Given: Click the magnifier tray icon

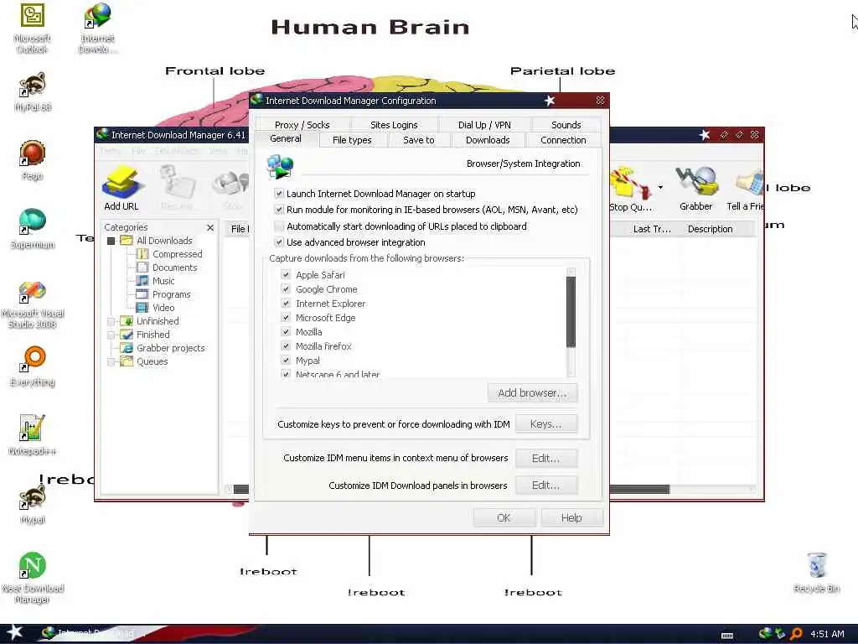Looking at the screenshot, I should 797,634.
